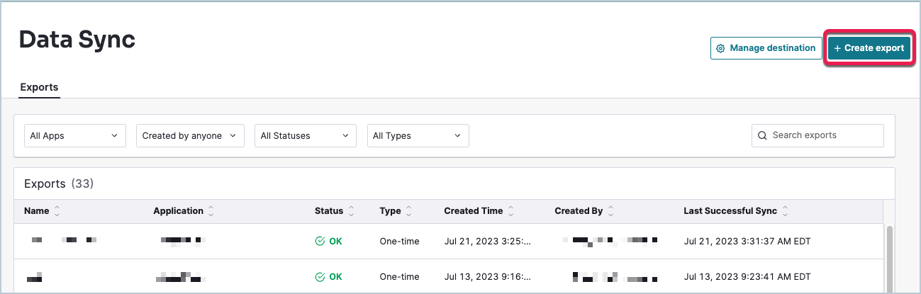Click the plus icon on Create export
Screen dimensions: 921x294
pyautogui.click(x=837, y=48)
